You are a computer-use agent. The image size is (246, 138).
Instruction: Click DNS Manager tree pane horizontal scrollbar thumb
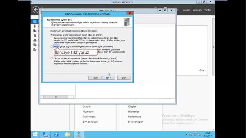[x=56, y=97]
